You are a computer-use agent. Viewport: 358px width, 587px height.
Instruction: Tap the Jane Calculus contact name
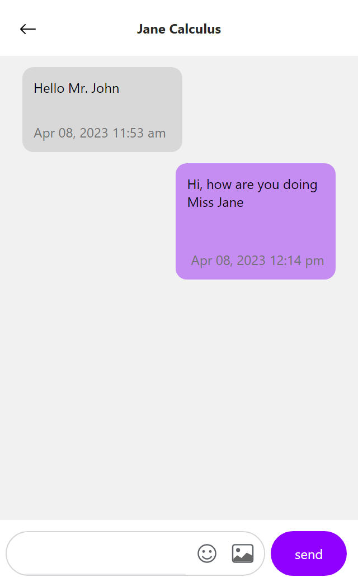click(179, 29)
